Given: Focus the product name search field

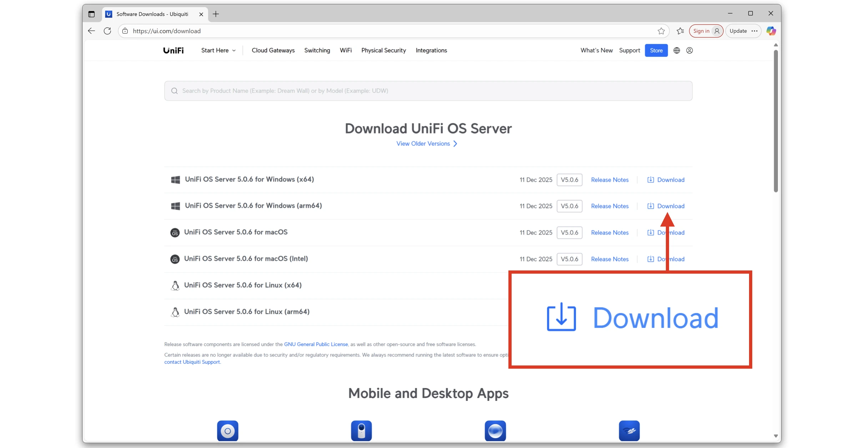Looking at the screenshot, I should click(428, 91).
